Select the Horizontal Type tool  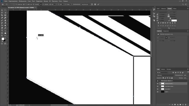pyautogui.click(x=2, y=31)
